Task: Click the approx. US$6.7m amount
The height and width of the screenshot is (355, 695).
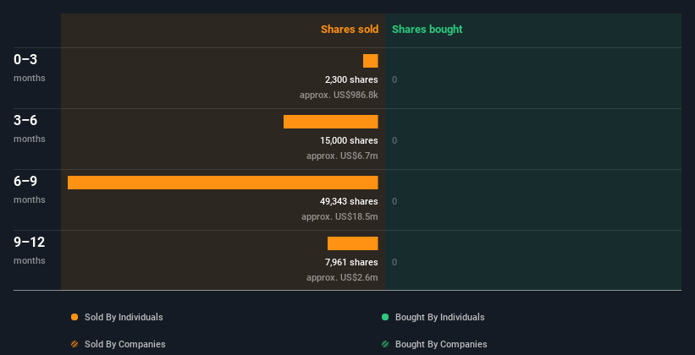Action: pos(342,156)
